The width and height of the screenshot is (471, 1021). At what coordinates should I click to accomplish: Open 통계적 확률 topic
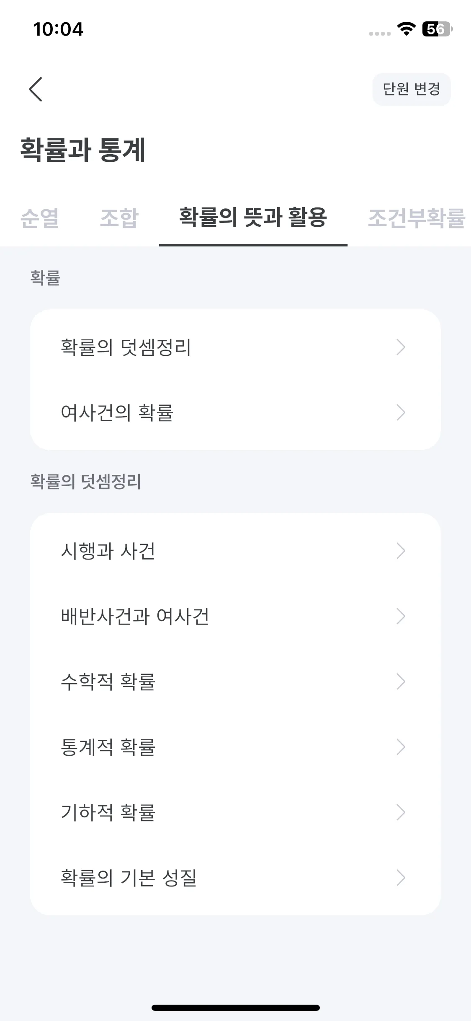point(235,747)
